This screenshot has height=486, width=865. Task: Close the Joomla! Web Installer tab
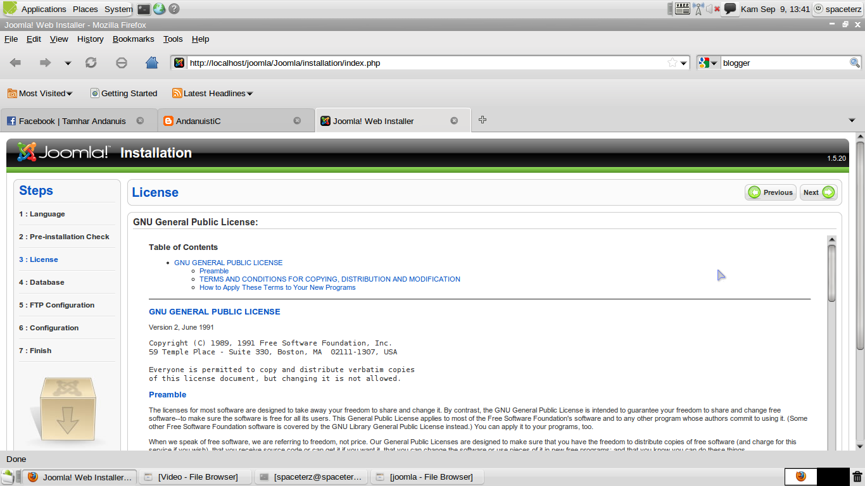tap(454, 121)
